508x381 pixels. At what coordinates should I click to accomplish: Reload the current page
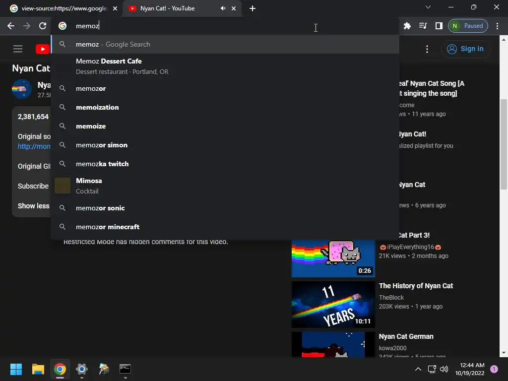click(x=43, y=26)
